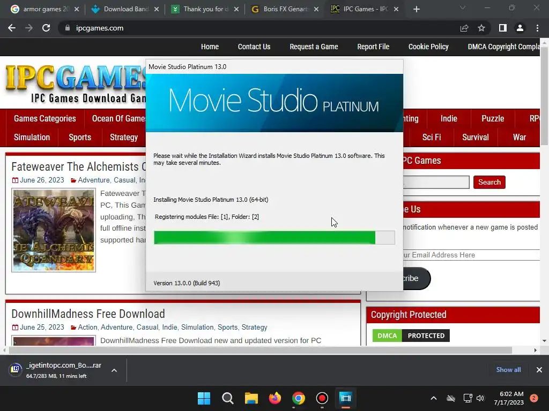This screenshot has width=549, height=411.
Task: Click the page horizontal scrollbar
Action: [261, 350]
